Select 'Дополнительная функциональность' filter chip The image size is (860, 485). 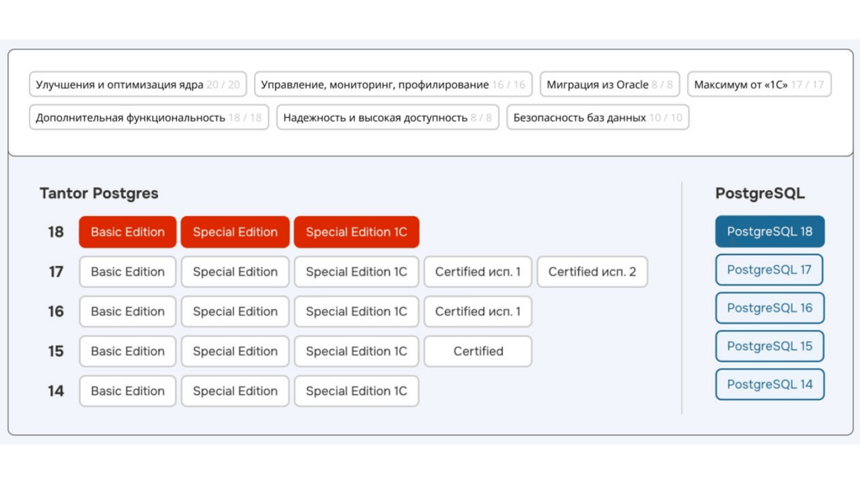pyautogui.click(x=149, y=117)
